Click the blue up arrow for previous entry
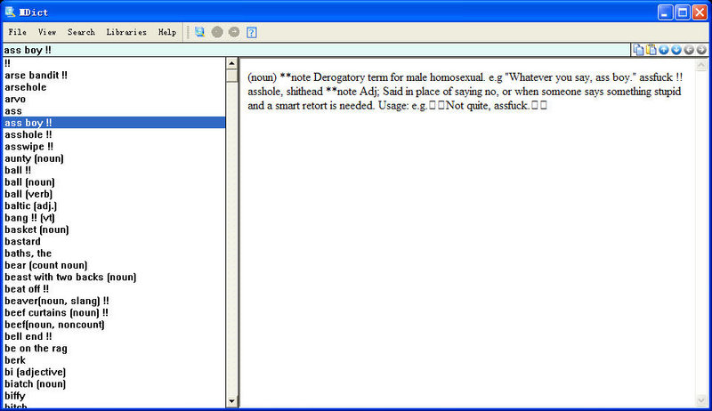This screenshot has height=411, width=712. [664, 49]
